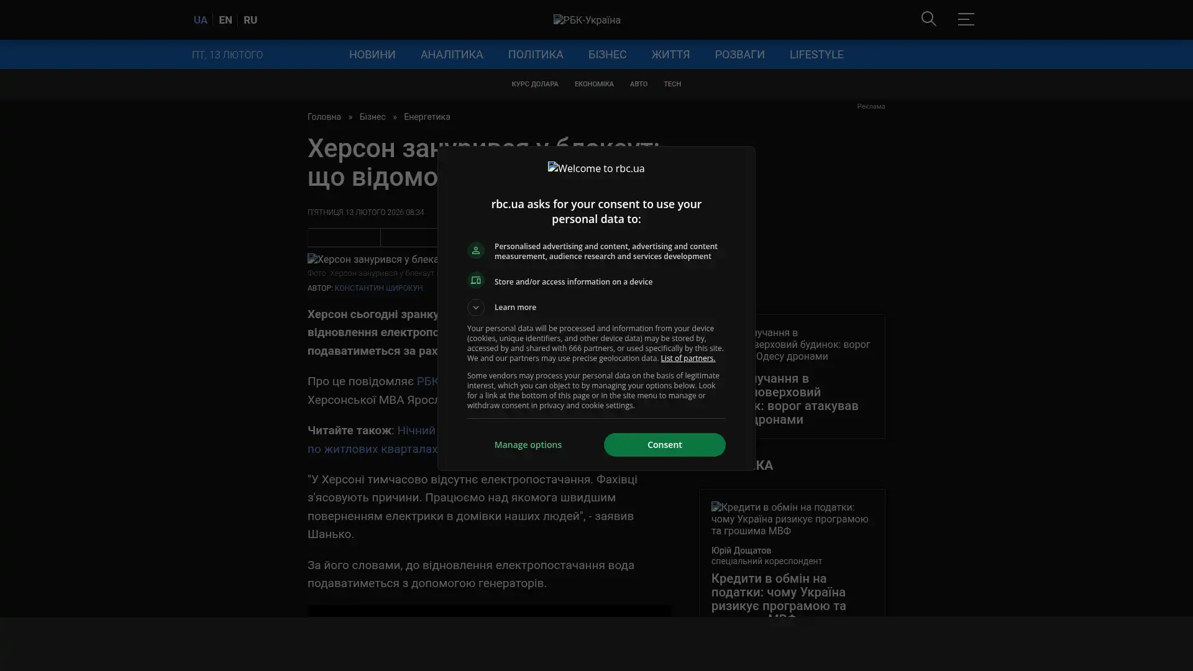Switch language to EN

(x=225, y=20)
